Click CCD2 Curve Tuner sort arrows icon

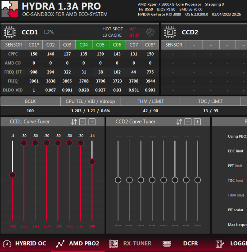(x=179, y=122)
